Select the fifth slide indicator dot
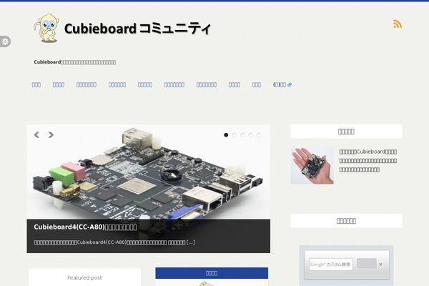The height and width of the screenshot is (286, 429). coord(259,135)
